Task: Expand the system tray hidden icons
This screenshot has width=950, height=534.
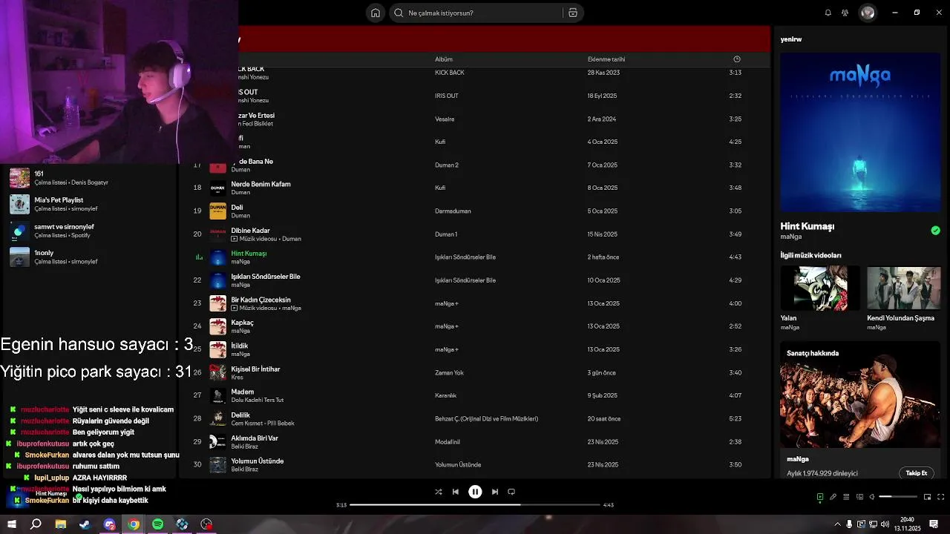Action: (x=838, y=524)
